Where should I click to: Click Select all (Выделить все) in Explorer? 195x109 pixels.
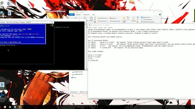pos(146,18)
